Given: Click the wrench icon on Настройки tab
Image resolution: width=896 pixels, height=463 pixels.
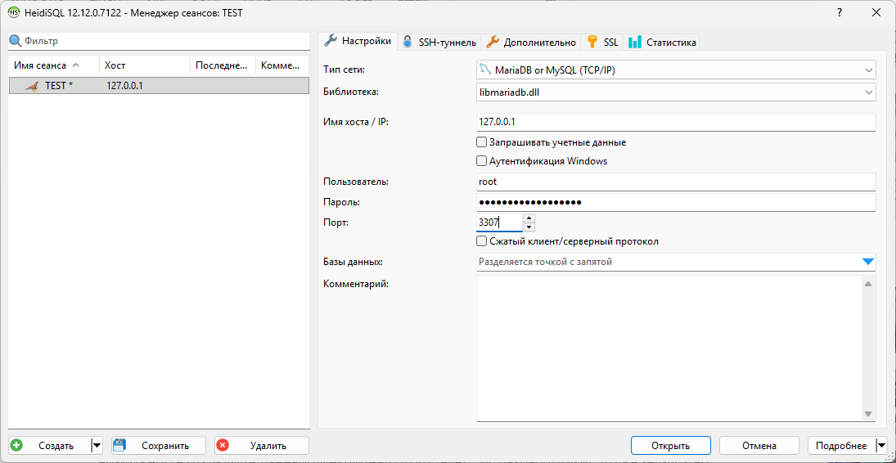Looking at the screenshot, I should pyautogui.click(x=331, y=41).
